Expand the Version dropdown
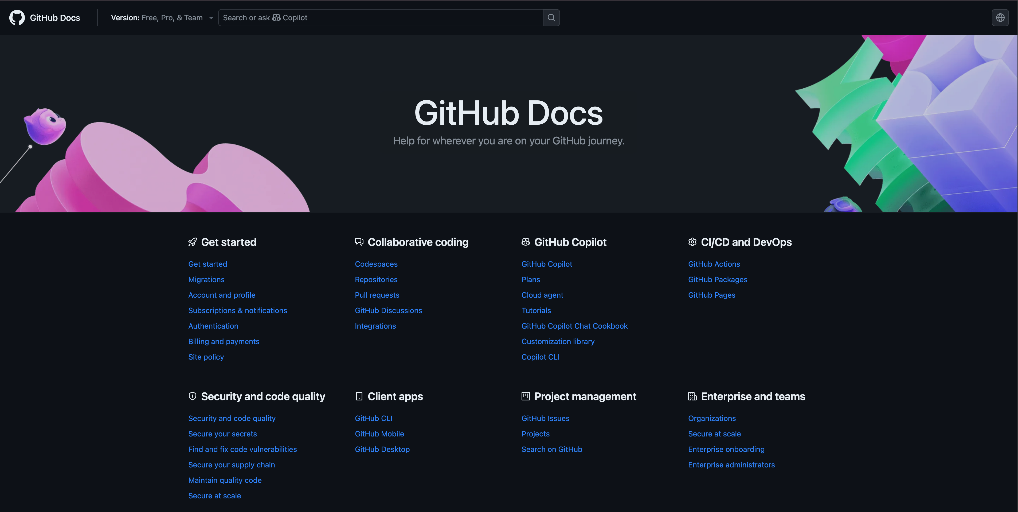The image size is (1018, 512). pos(162,18)
